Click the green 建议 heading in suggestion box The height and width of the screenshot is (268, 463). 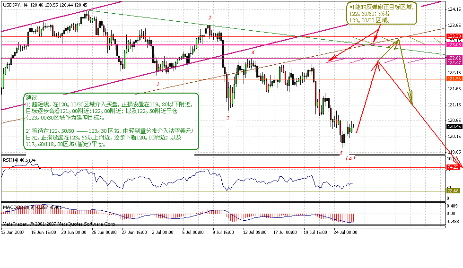[x=32, y=98]
